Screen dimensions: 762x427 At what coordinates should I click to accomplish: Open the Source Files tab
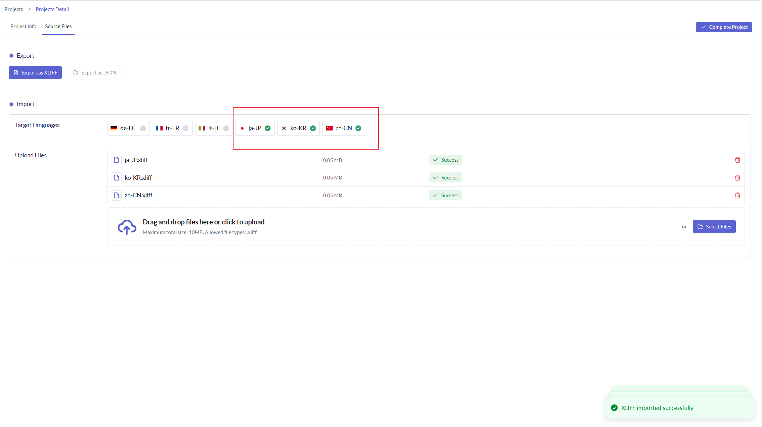[58, 26]
